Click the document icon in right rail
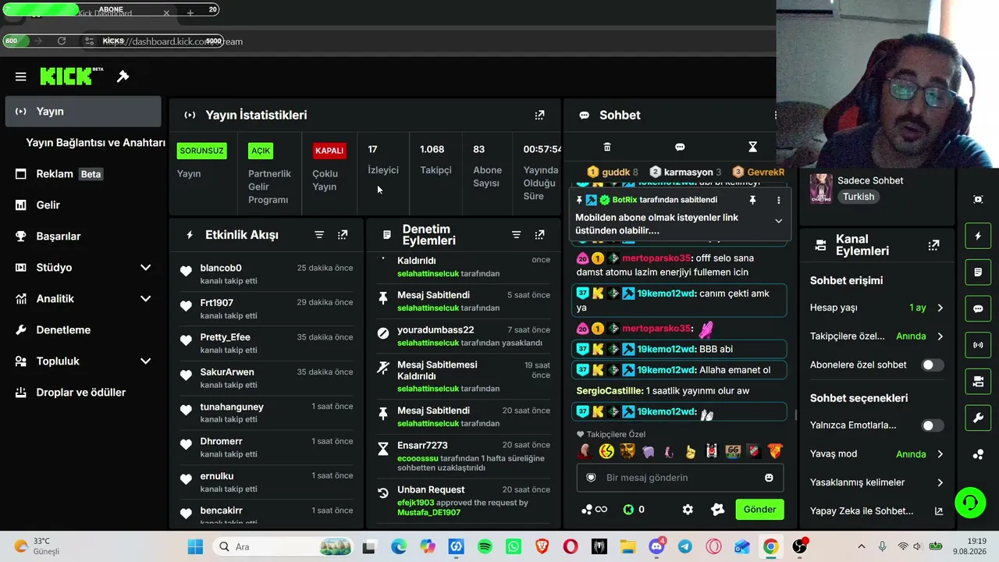The width and height of the screenshot is (999, 562). (978, 272)
